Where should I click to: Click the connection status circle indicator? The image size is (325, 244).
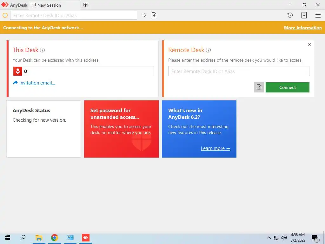(x=5, y=15)
